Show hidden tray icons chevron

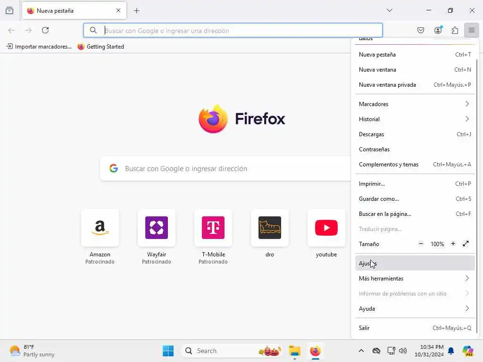click(361, 351)
